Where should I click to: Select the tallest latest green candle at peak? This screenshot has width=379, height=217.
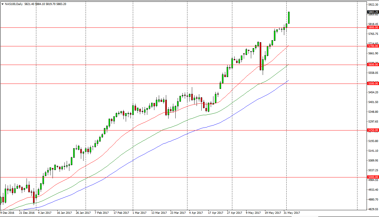pos(289,18)
